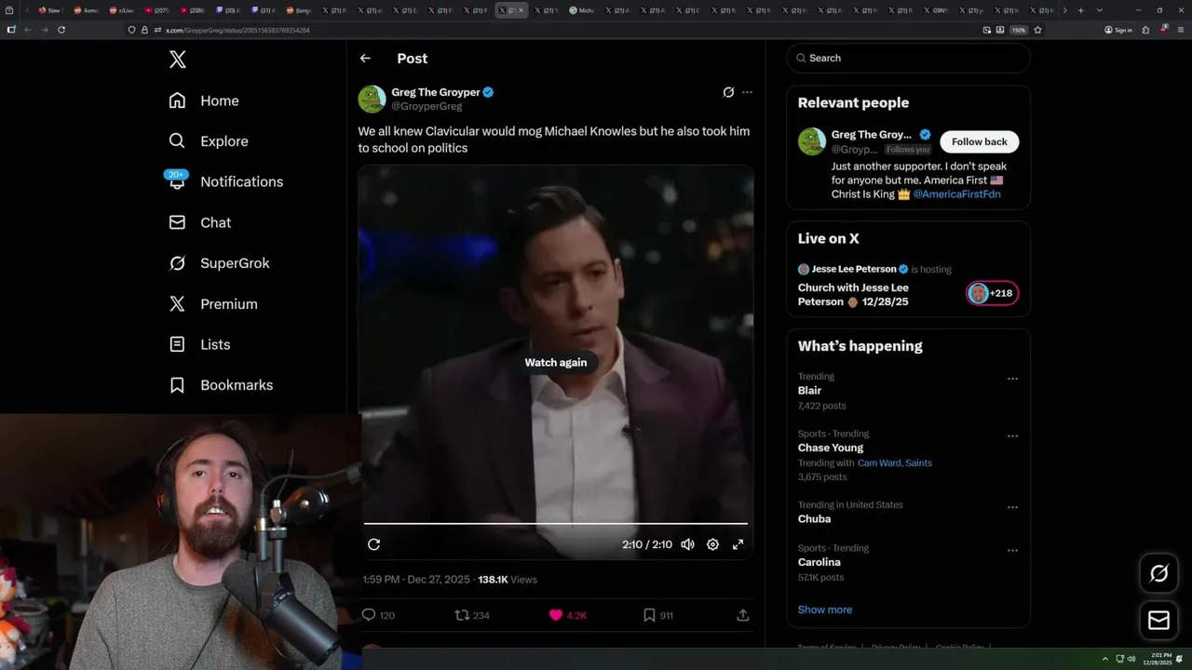This screenshot has height=670, width=1192.
Task: Open more options for Carolina trend
Action: [1012, 550]
